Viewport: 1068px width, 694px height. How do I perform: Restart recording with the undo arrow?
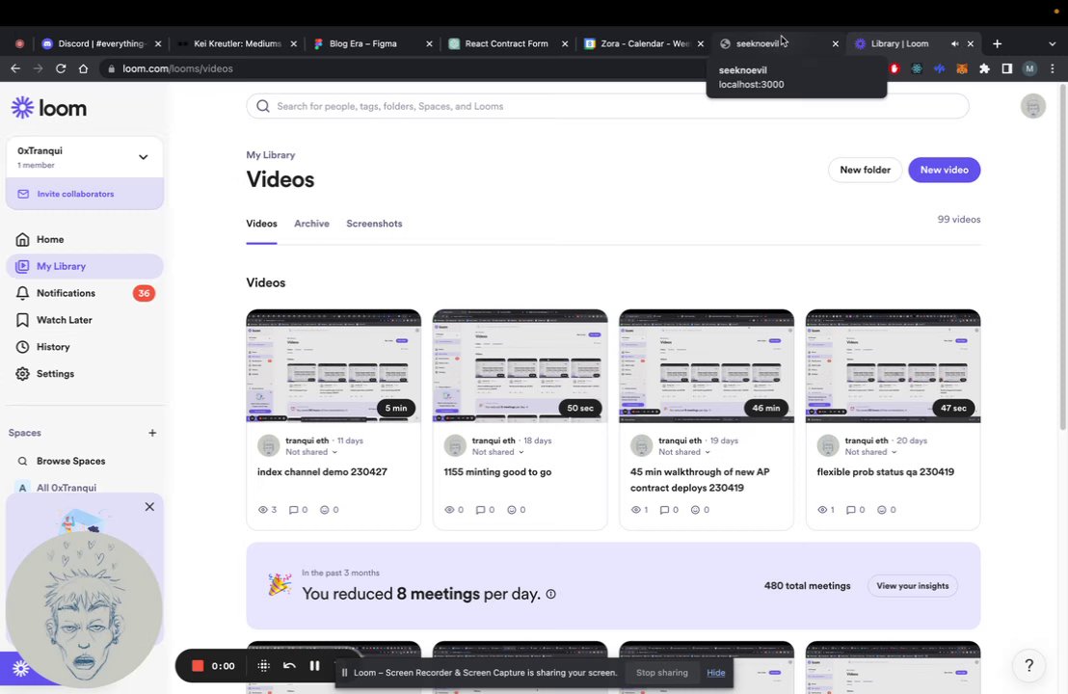[289, 666]
